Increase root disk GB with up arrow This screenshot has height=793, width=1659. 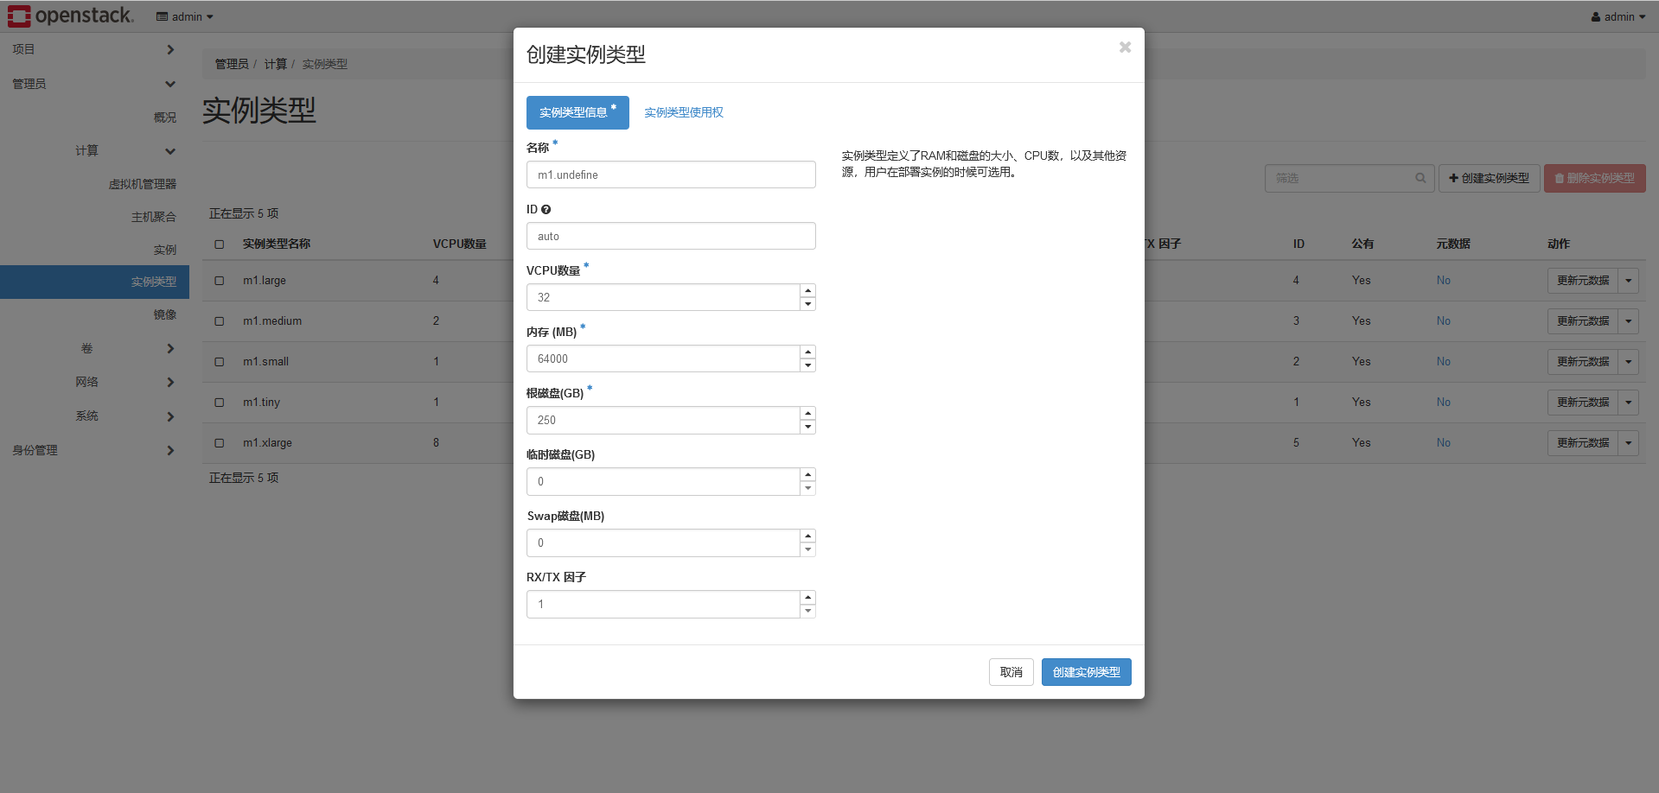pos(807,414)
